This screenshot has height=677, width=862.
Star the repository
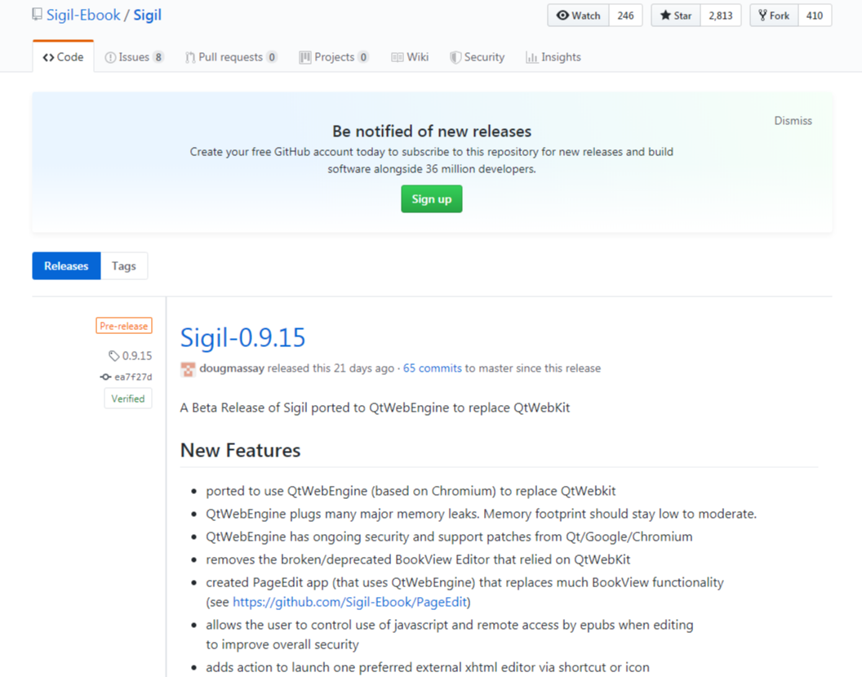[x=676, y=16]
